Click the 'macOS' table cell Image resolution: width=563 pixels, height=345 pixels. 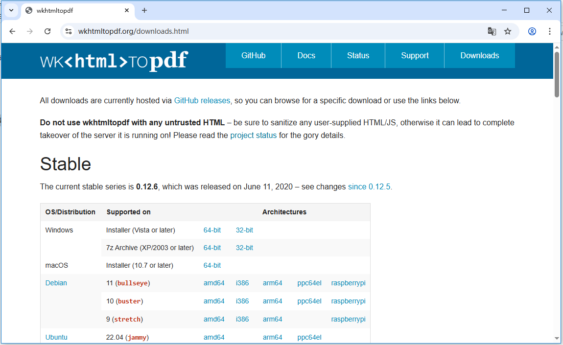coord(57,265)
